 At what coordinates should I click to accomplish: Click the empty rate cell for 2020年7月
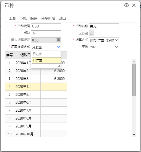coord(54,110)
